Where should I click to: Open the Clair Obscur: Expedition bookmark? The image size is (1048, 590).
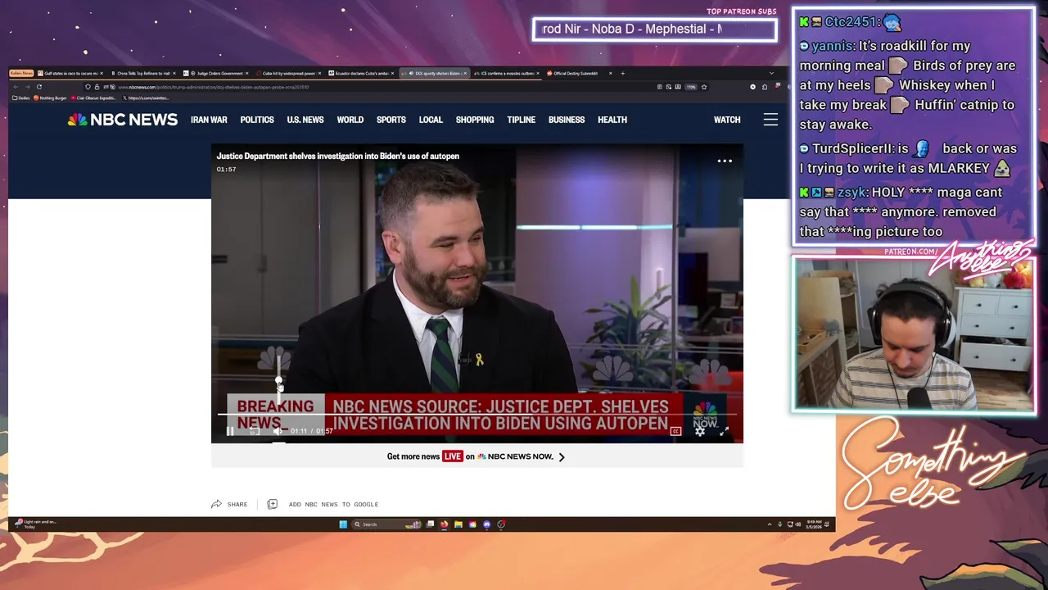pos(93,98)
